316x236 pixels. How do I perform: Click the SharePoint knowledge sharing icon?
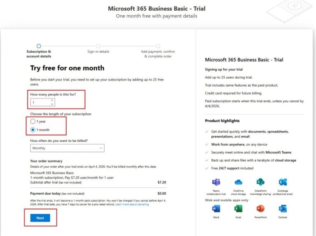(260, 182)
